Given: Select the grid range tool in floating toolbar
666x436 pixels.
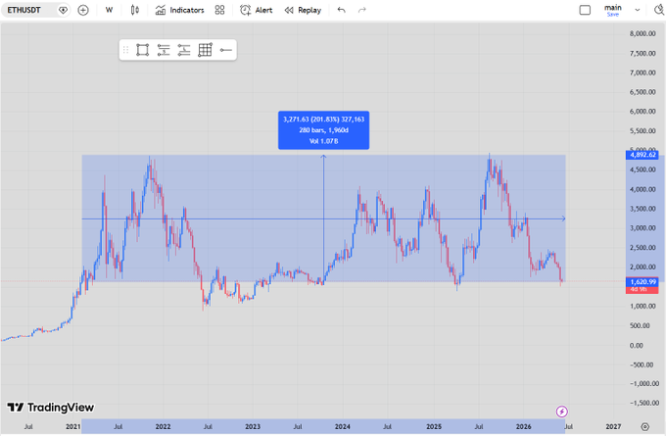Looking at the screenshot, I should coord(205,50).
